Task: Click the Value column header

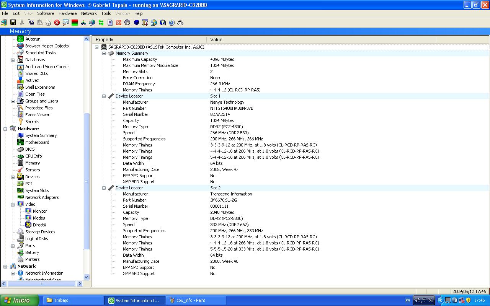Action: pyautogui.click(x=321, y=39)
